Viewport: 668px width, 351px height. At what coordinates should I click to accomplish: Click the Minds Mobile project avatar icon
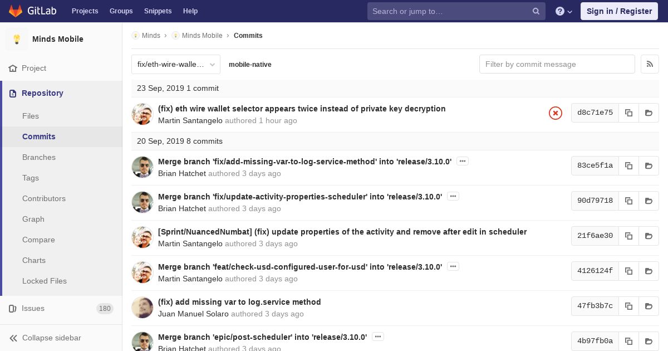click(17, 39)
